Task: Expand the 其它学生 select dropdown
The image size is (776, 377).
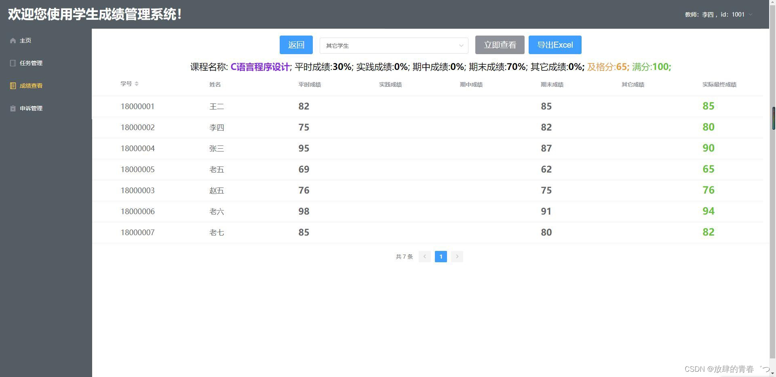Action: tap(394, 46)
